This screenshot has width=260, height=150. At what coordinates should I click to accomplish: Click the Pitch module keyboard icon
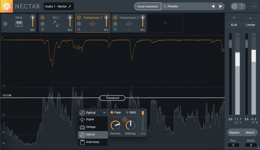(19, 24)
